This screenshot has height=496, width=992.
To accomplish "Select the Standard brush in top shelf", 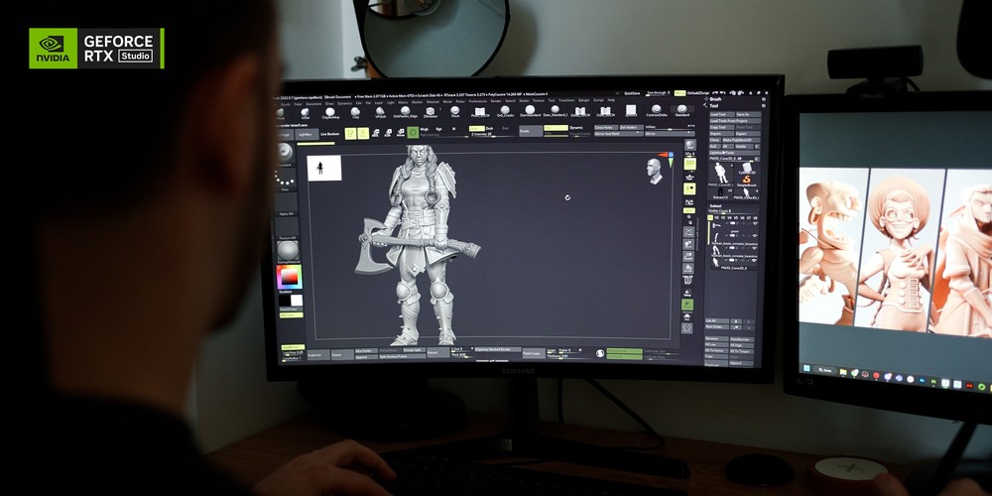I will coord(682,109).
